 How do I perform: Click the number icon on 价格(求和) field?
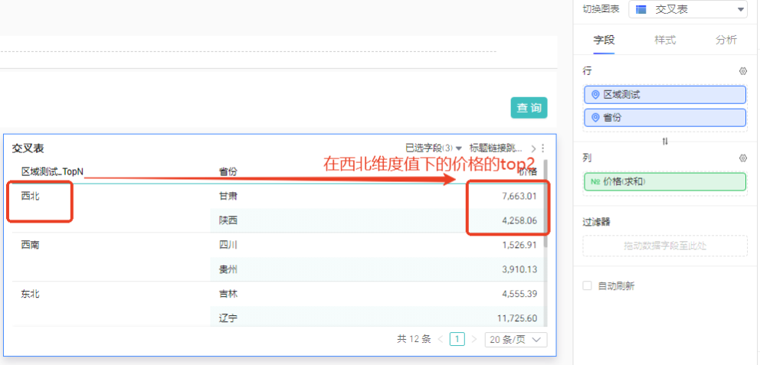click(595, 182)
